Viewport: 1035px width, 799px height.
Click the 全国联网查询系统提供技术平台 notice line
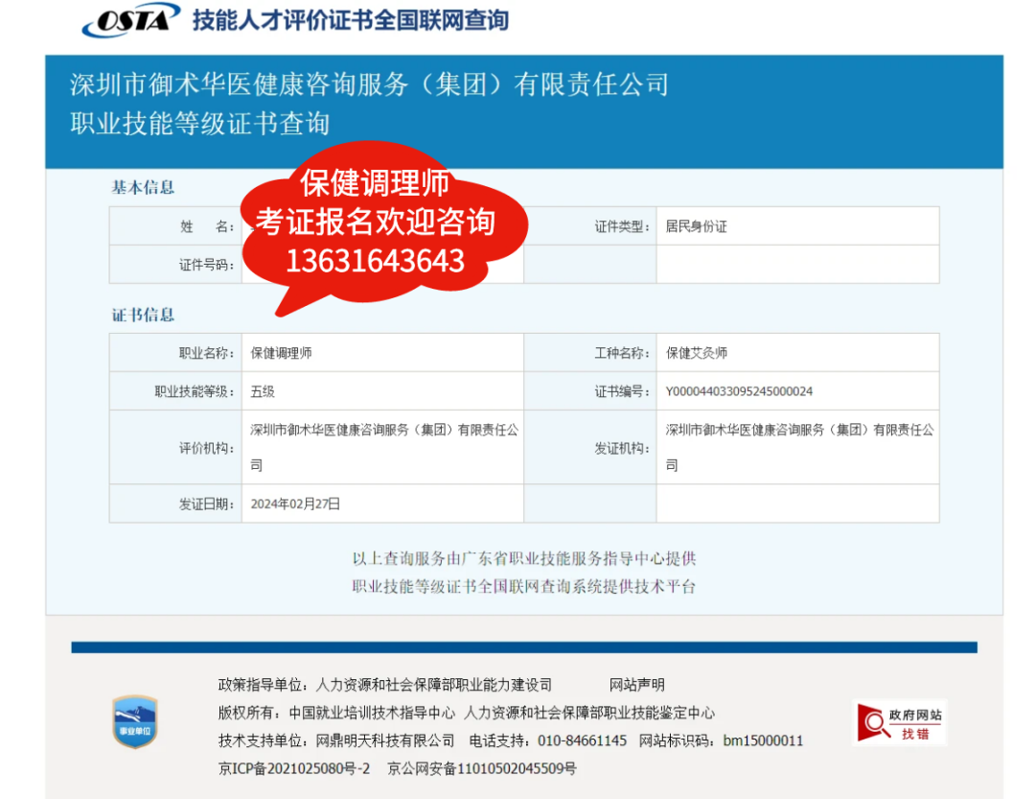tap(524, 586)
